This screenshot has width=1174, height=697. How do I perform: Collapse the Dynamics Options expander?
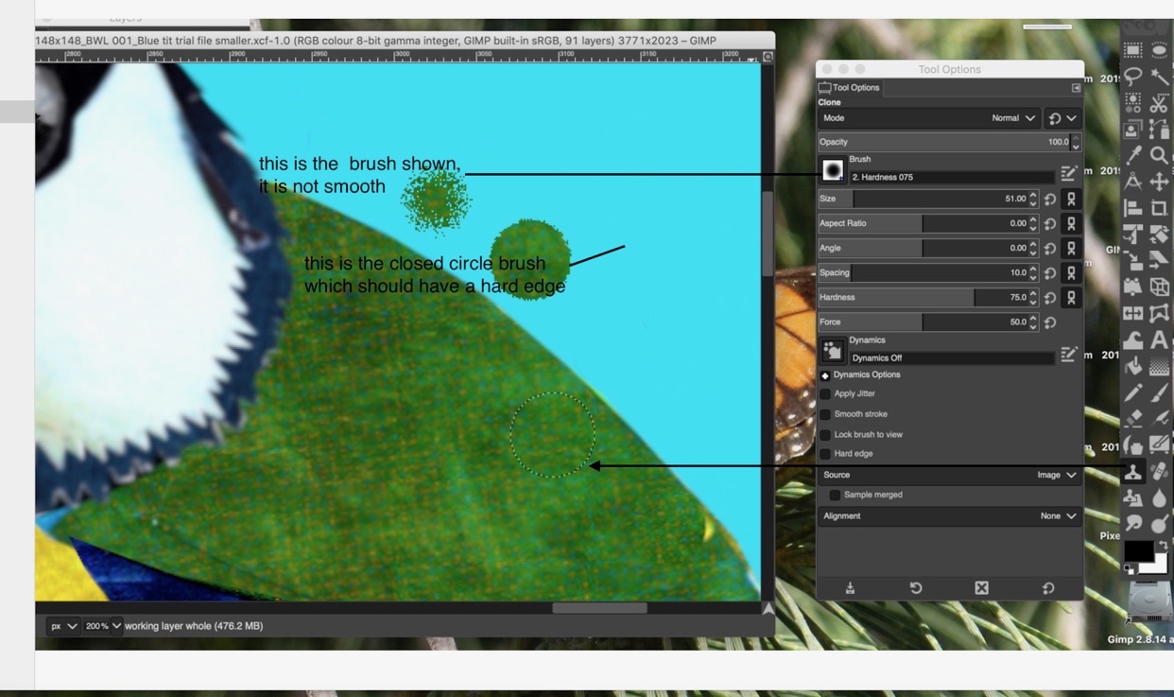pos(825,375)
